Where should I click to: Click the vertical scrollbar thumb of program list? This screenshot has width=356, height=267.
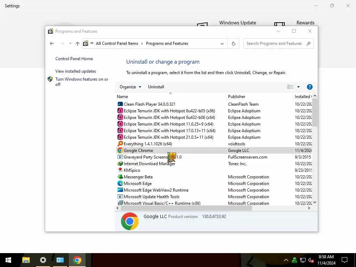[x=315, y=113]
